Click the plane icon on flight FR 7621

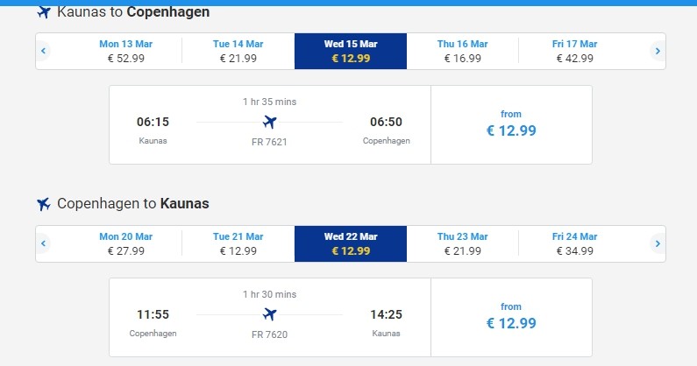(269, 122)
